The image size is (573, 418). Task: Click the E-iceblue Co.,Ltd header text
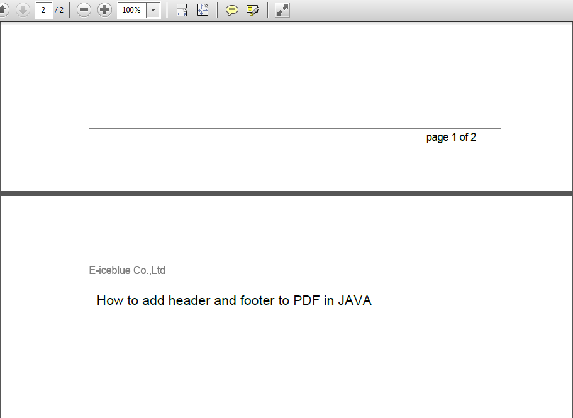coord(127,270)
